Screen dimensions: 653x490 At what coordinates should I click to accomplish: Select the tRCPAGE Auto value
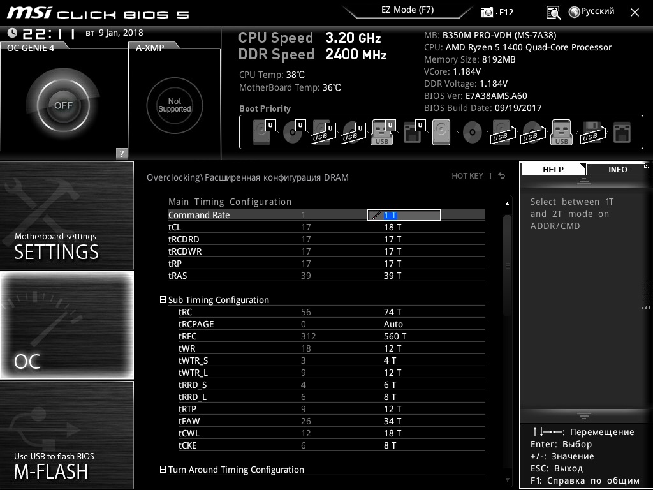(x=393, y=323)
